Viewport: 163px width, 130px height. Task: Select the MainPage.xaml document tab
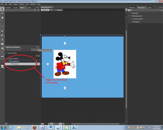[x=46, y=7]
